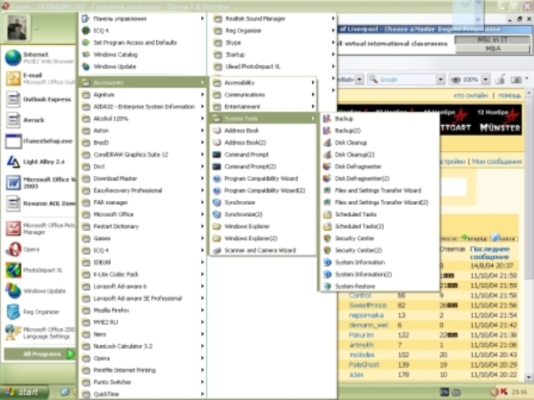Open E-mail Microsoft Office Outlook
534x400 pixels.
coord(39,78)
